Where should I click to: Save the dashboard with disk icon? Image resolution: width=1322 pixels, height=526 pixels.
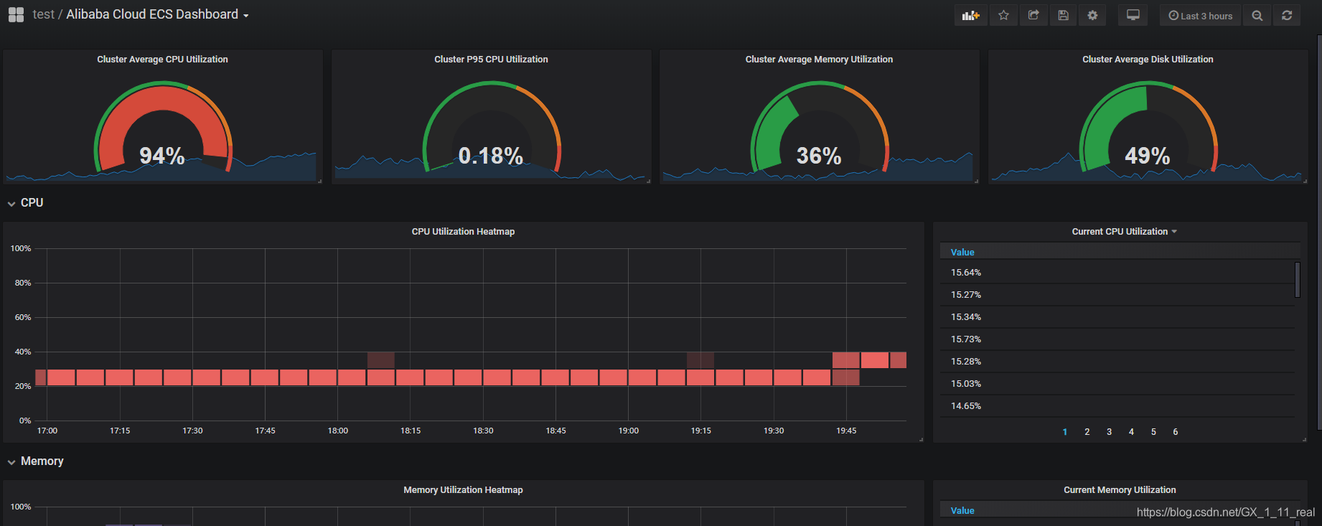(1063, 15)
